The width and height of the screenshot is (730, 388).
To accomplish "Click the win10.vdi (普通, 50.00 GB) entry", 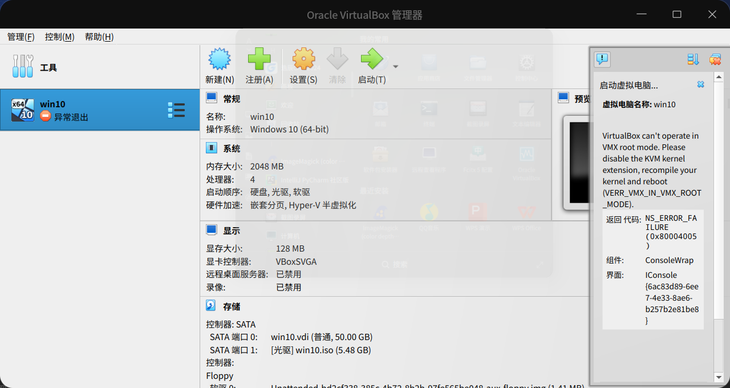I will tap(322, 337).
